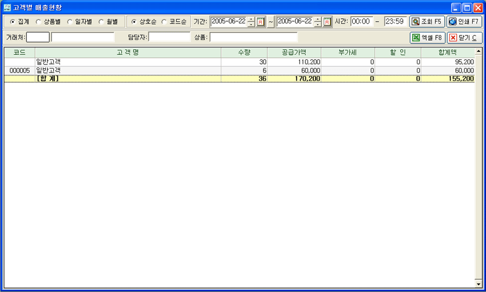Close the window with the red X

(477, 8)
